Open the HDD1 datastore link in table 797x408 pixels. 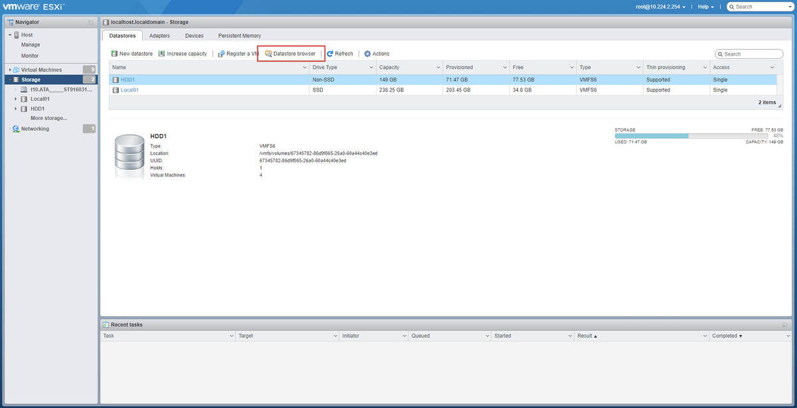point(128,80)
